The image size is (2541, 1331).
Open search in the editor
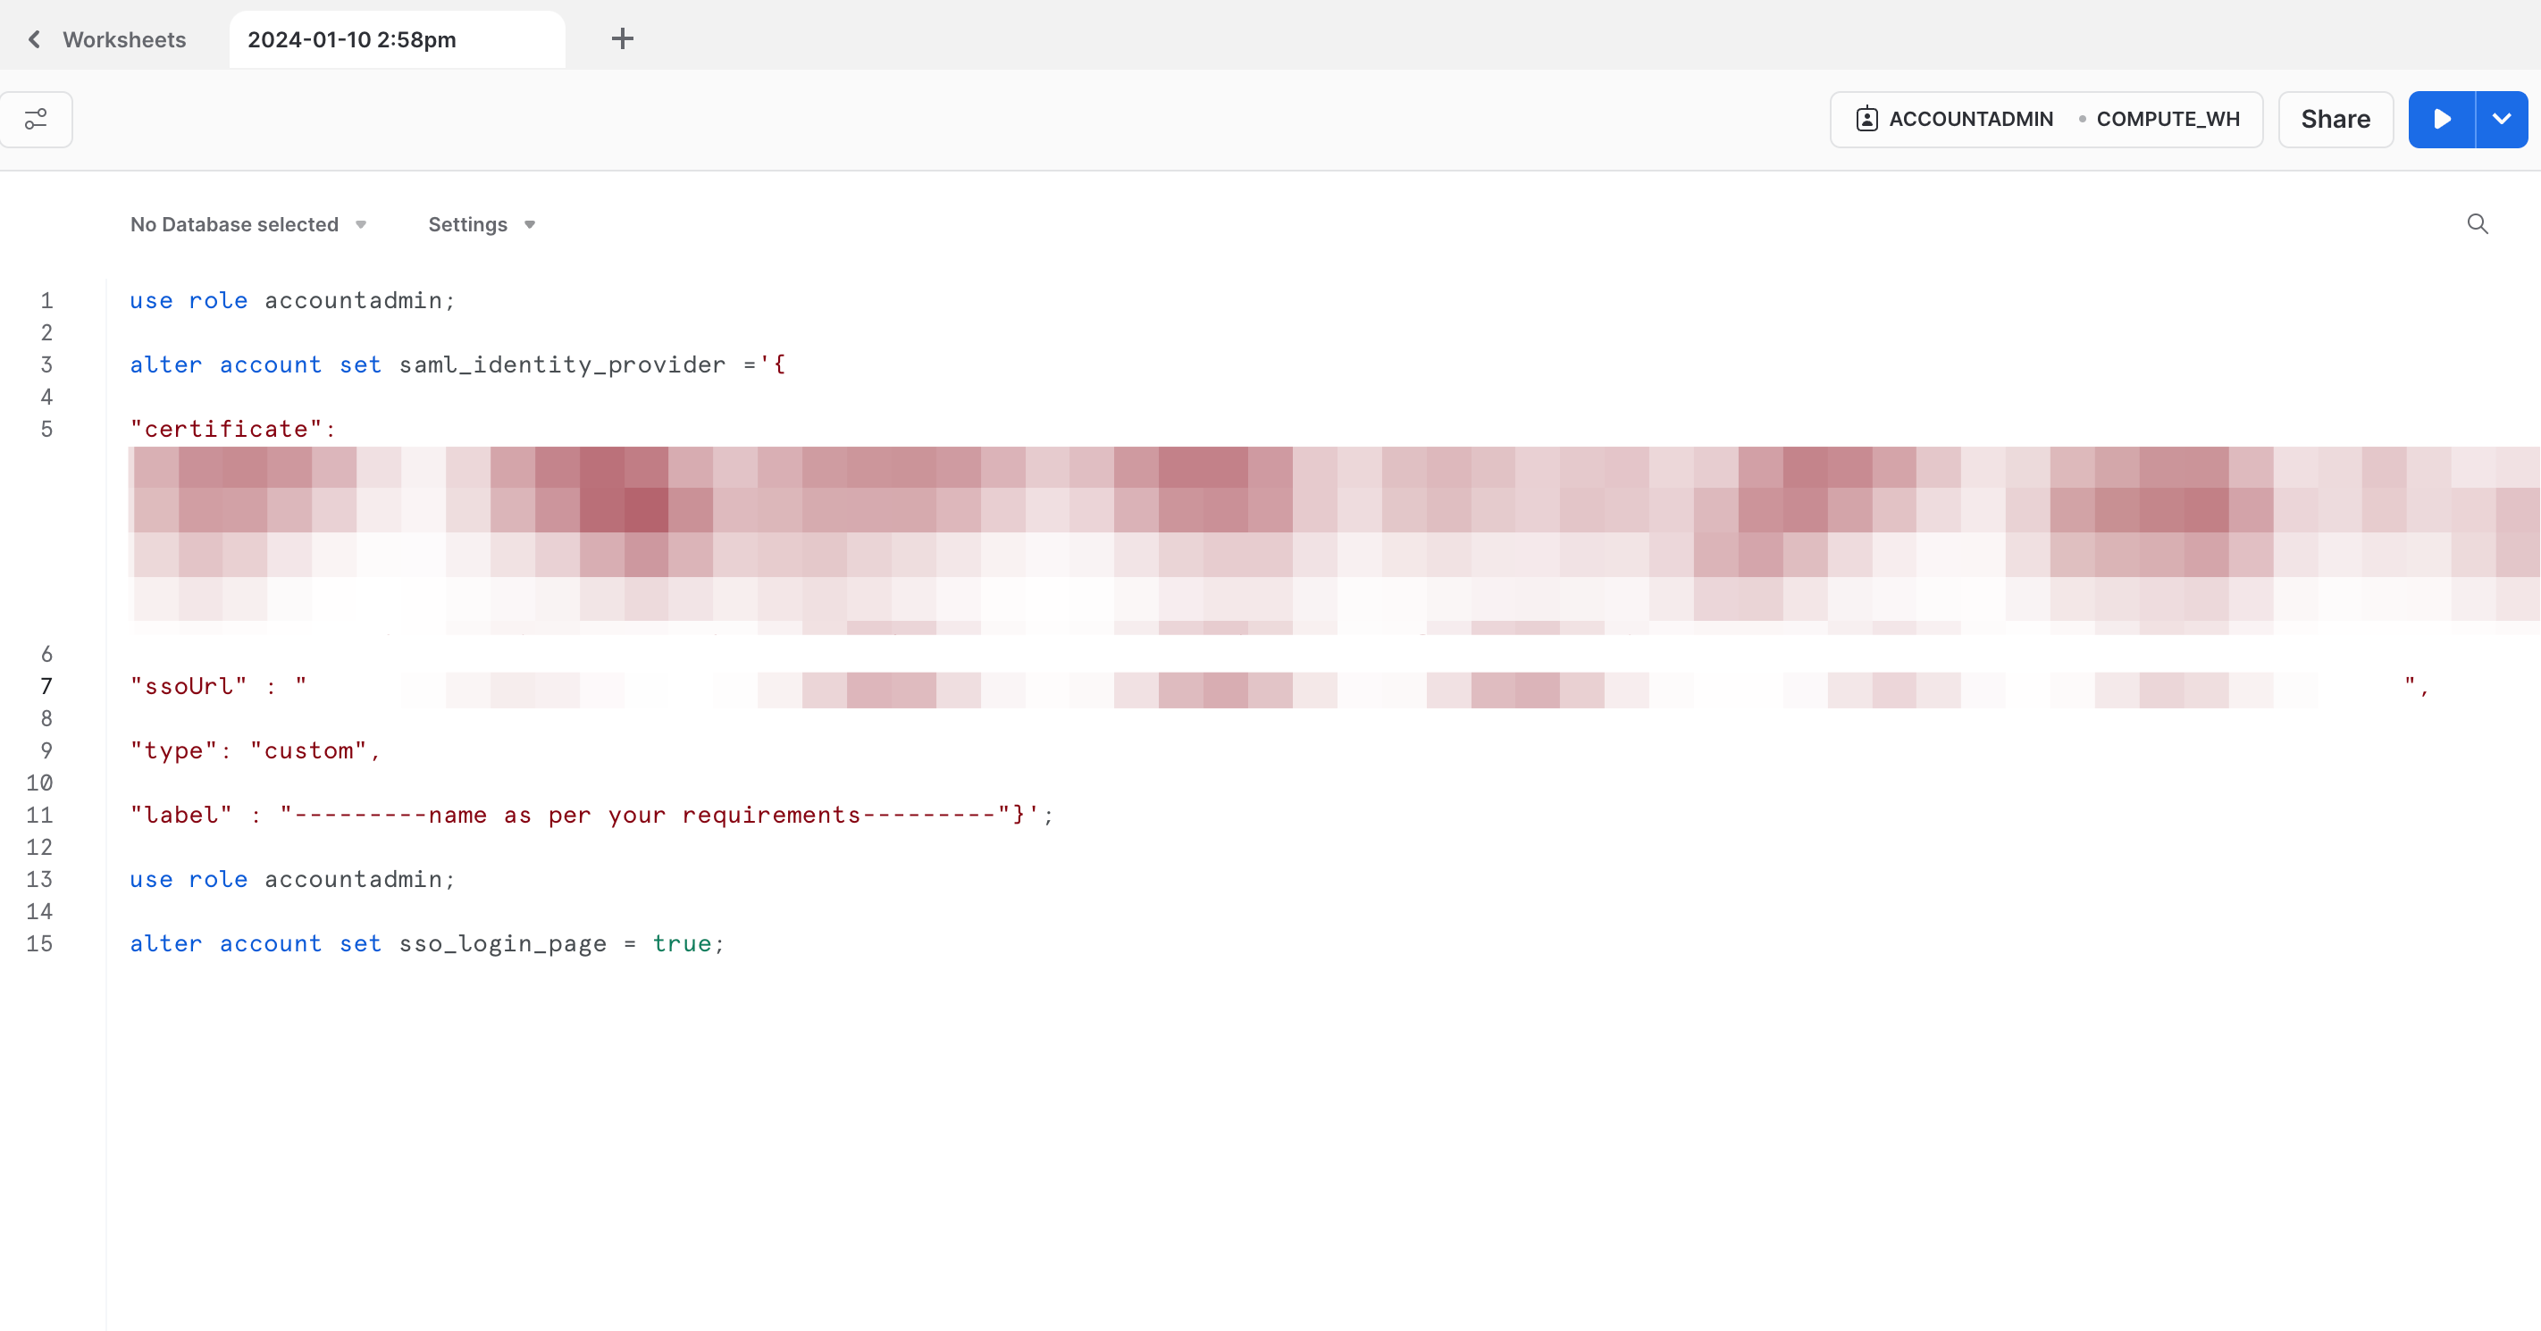click(x=2478, y=224)
